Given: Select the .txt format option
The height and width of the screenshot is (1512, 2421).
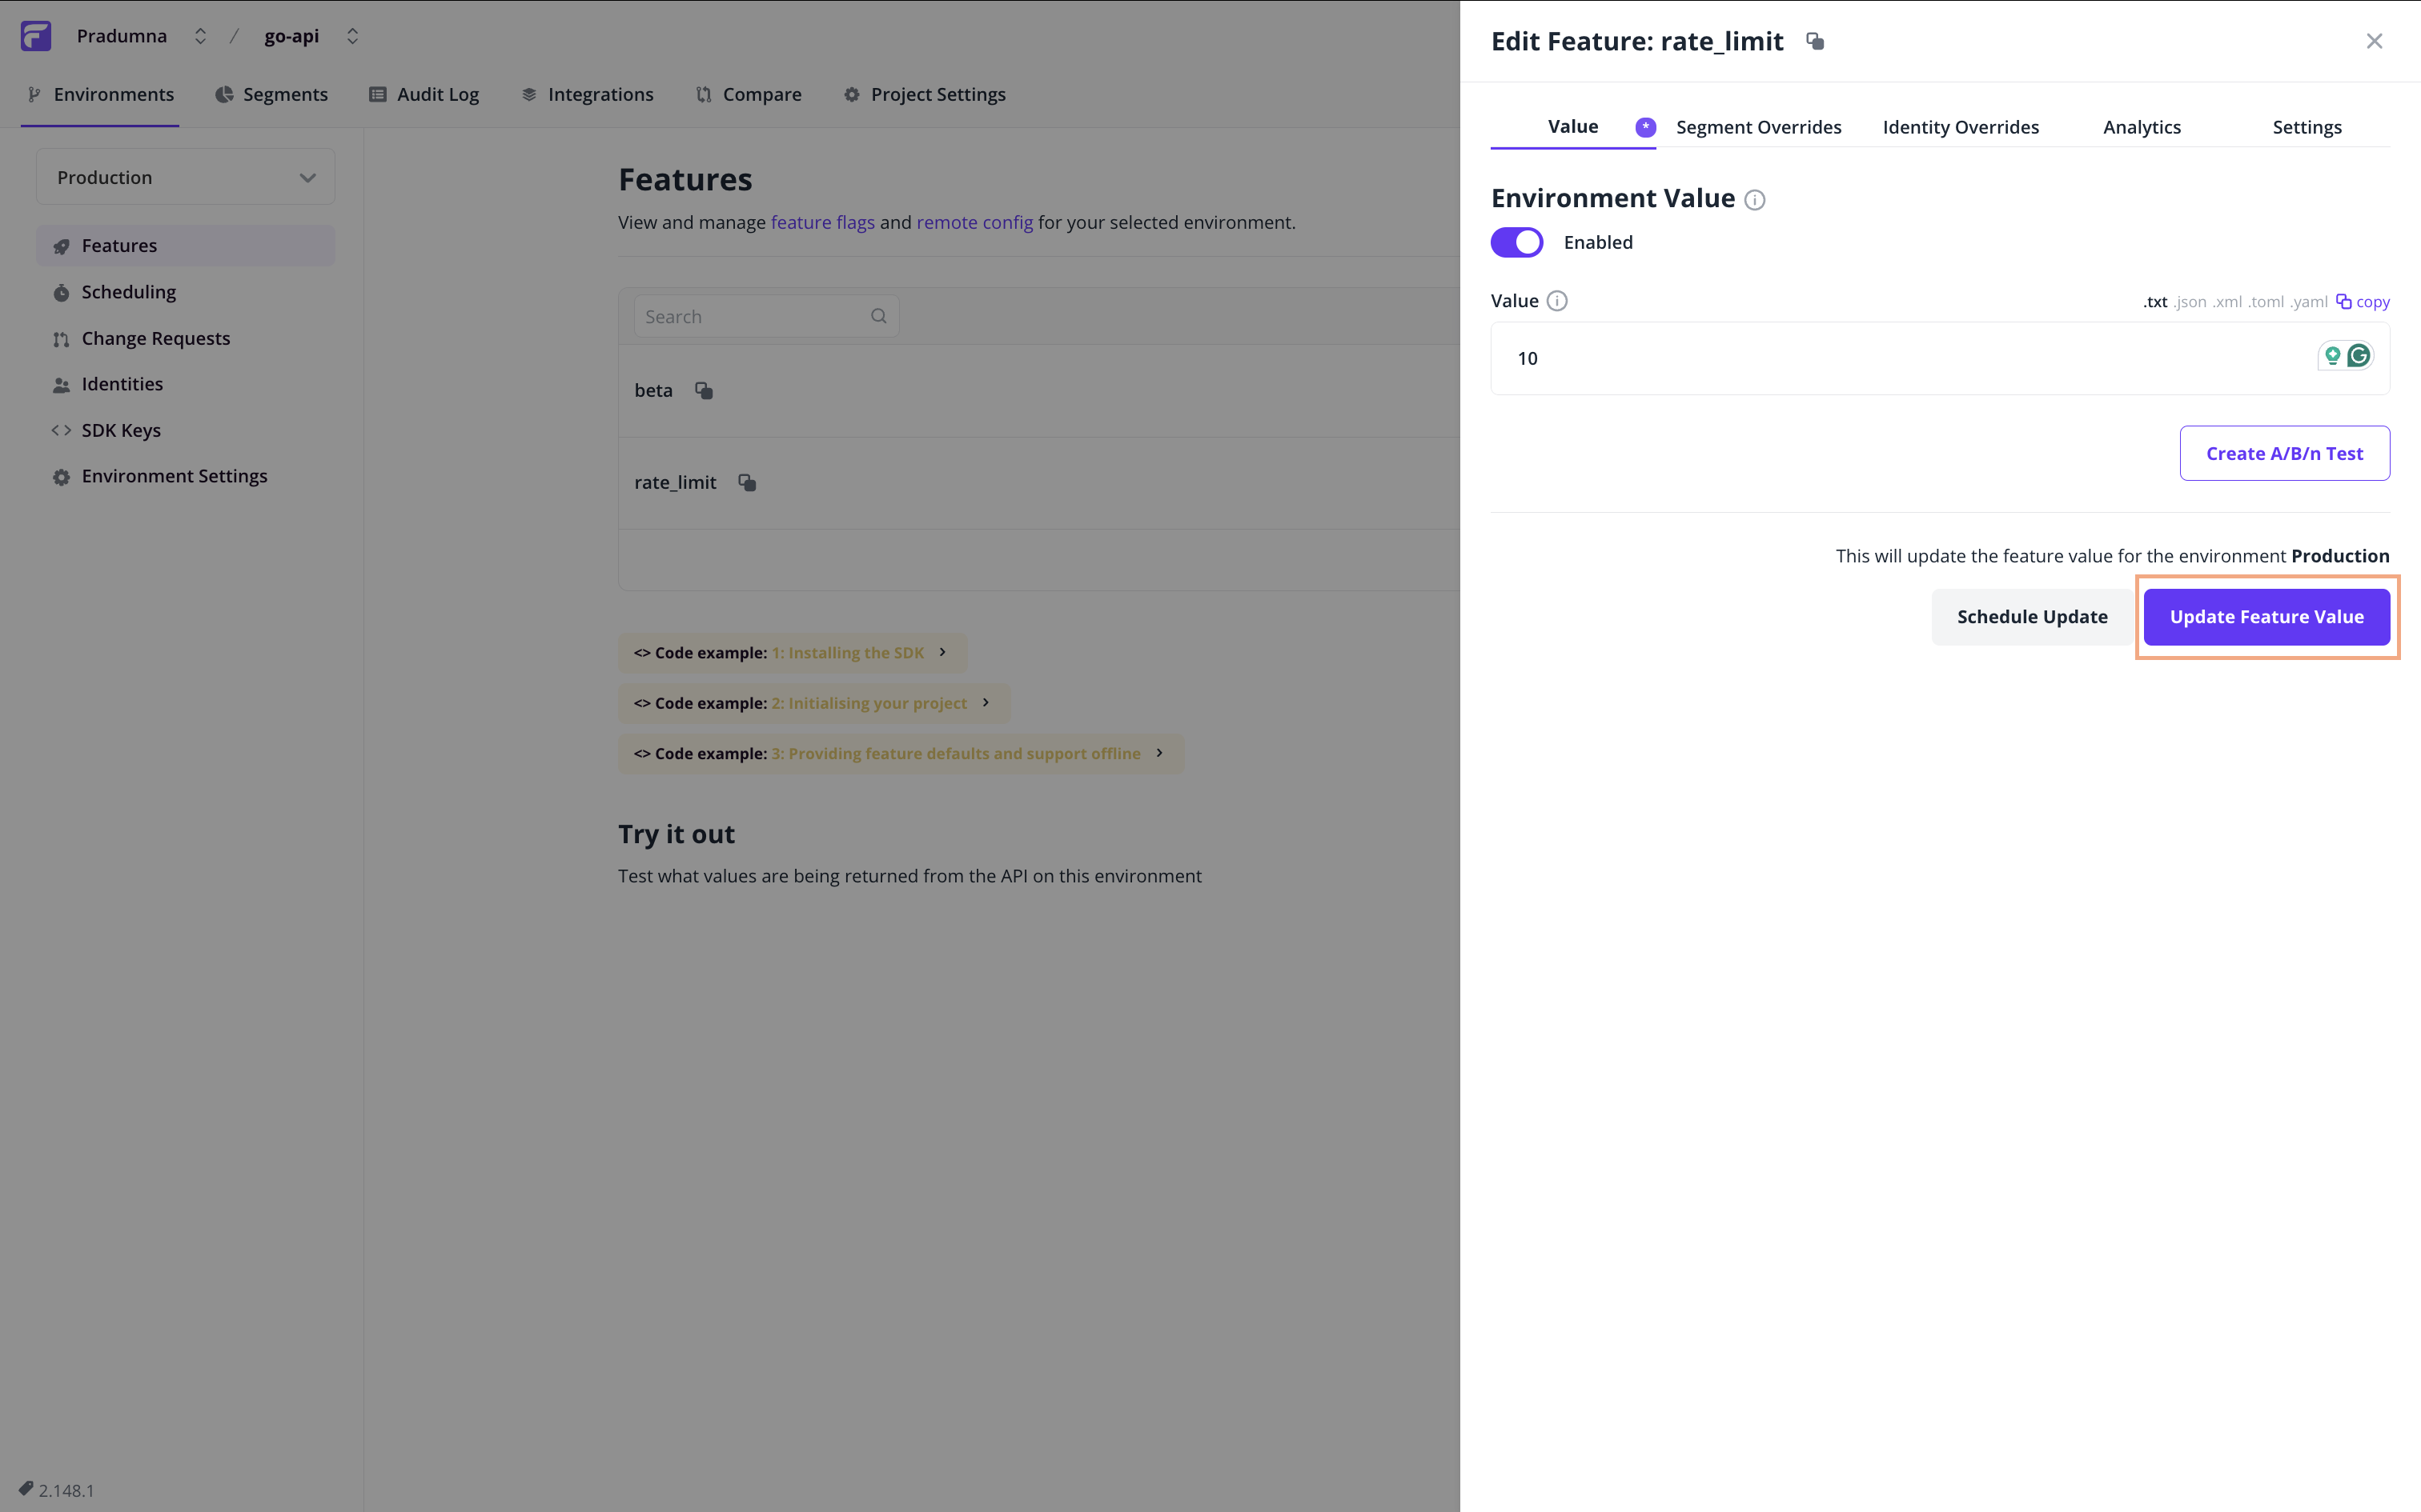Looking at the screenshot, I should 2155,302.
